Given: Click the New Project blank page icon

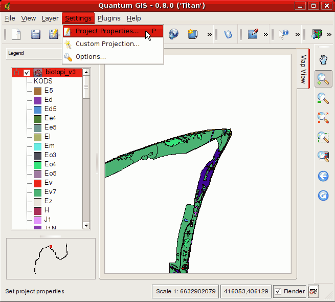Looking at the screenshot, I should 16,34.
